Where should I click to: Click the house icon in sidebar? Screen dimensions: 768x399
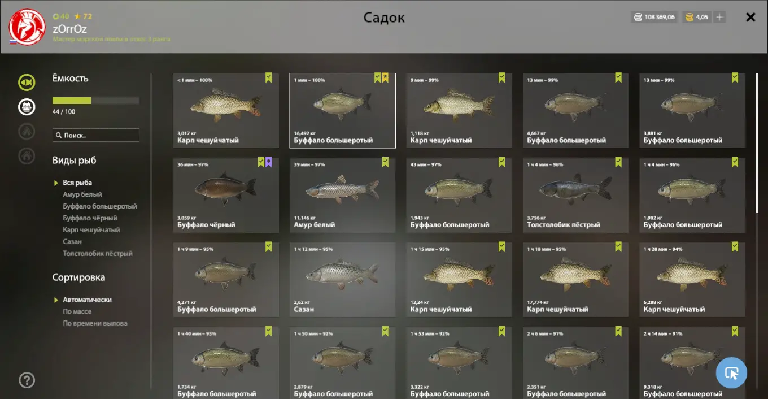(27, 155)
